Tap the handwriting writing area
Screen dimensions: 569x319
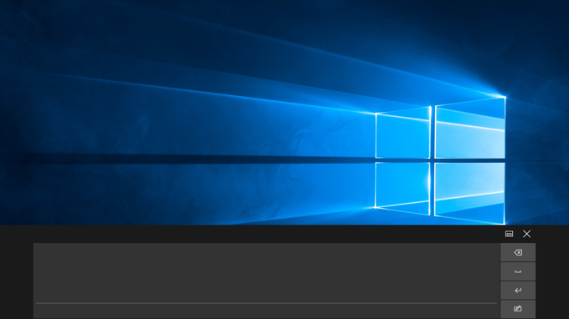pos(267,281)
